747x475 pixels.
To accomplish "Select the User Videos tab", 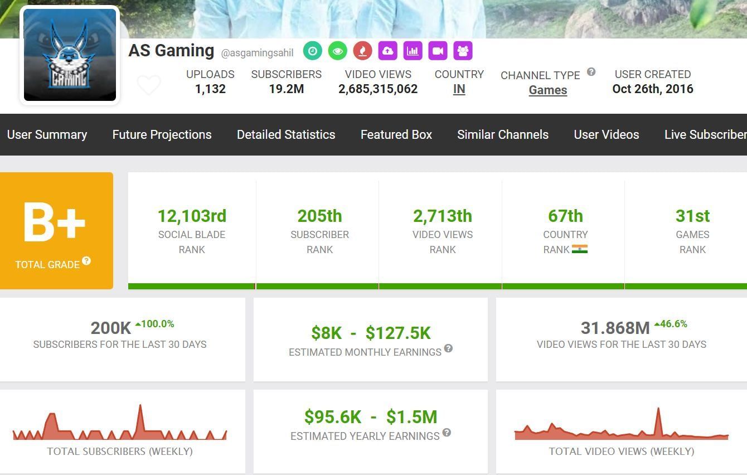I will 606,134.
